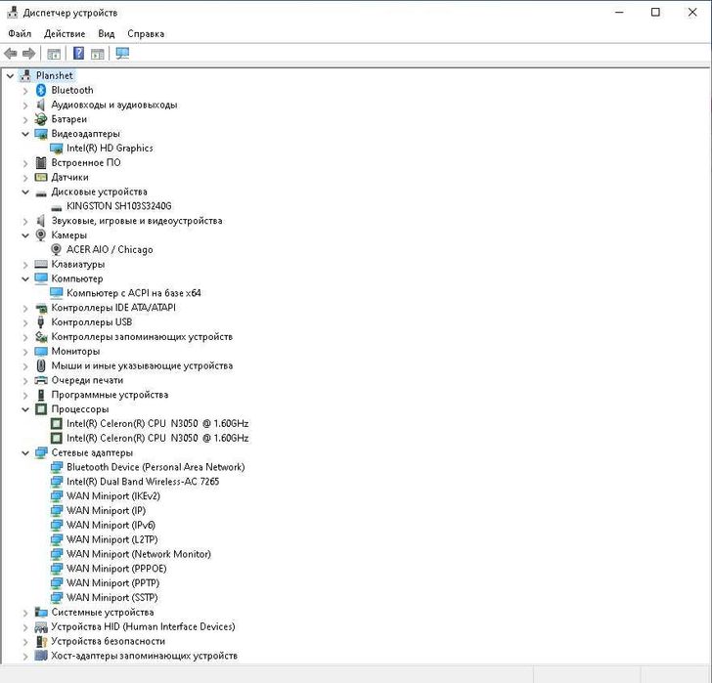
Task: Click the Устройства безопасности key icon
Action: point(41,641)
